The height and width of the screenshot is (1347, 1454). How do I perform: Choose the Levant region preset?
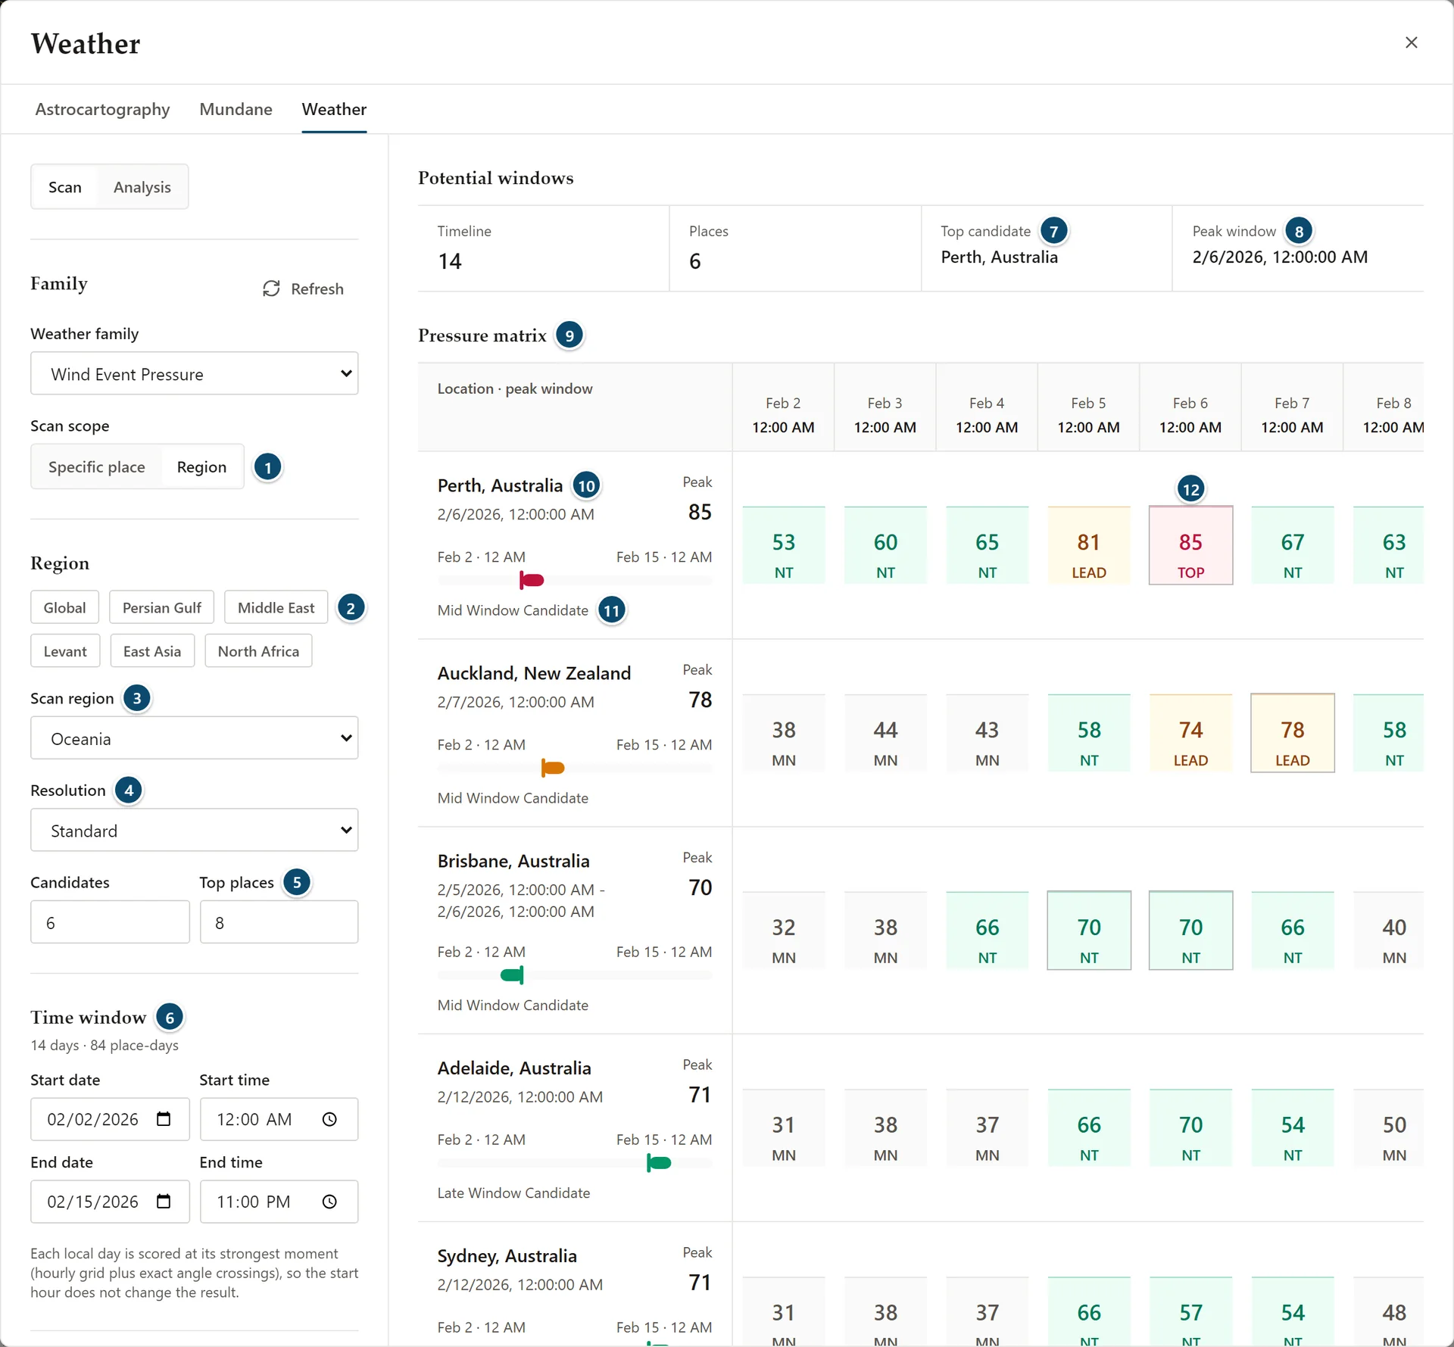[x=66, y=651]
